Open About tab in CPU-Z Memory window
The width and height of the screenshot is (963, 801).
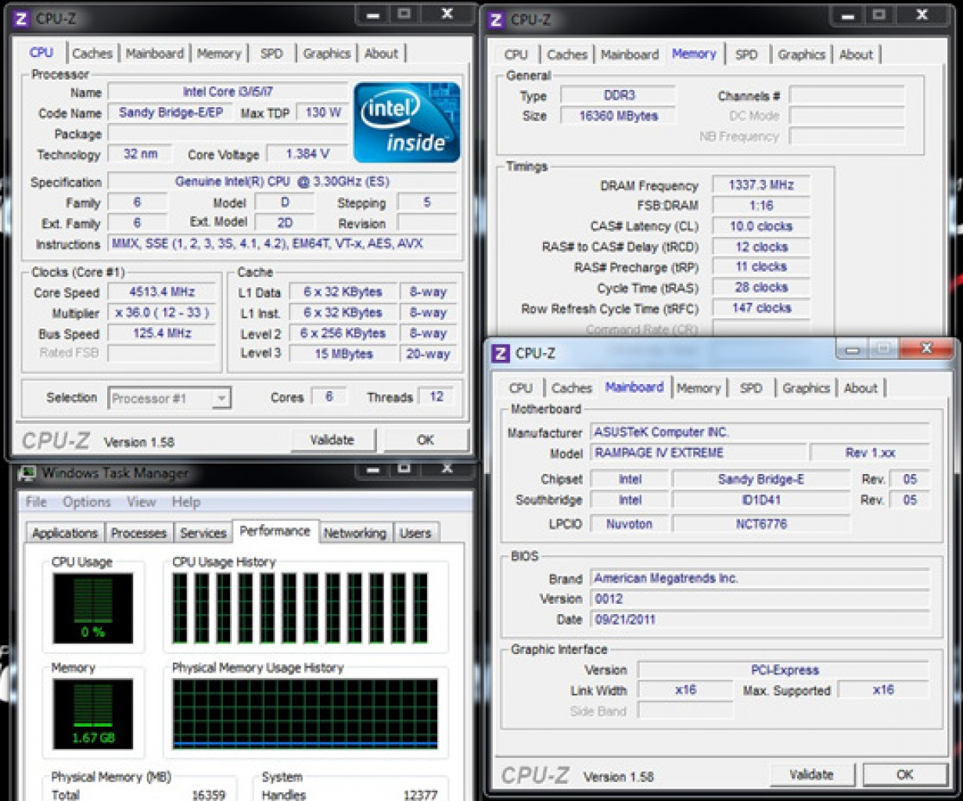coord(856,55)
